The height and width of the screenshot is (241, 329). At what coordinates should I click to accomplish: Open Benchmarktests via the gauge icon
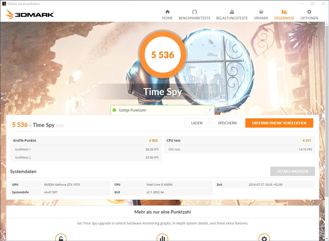(195, 12)
